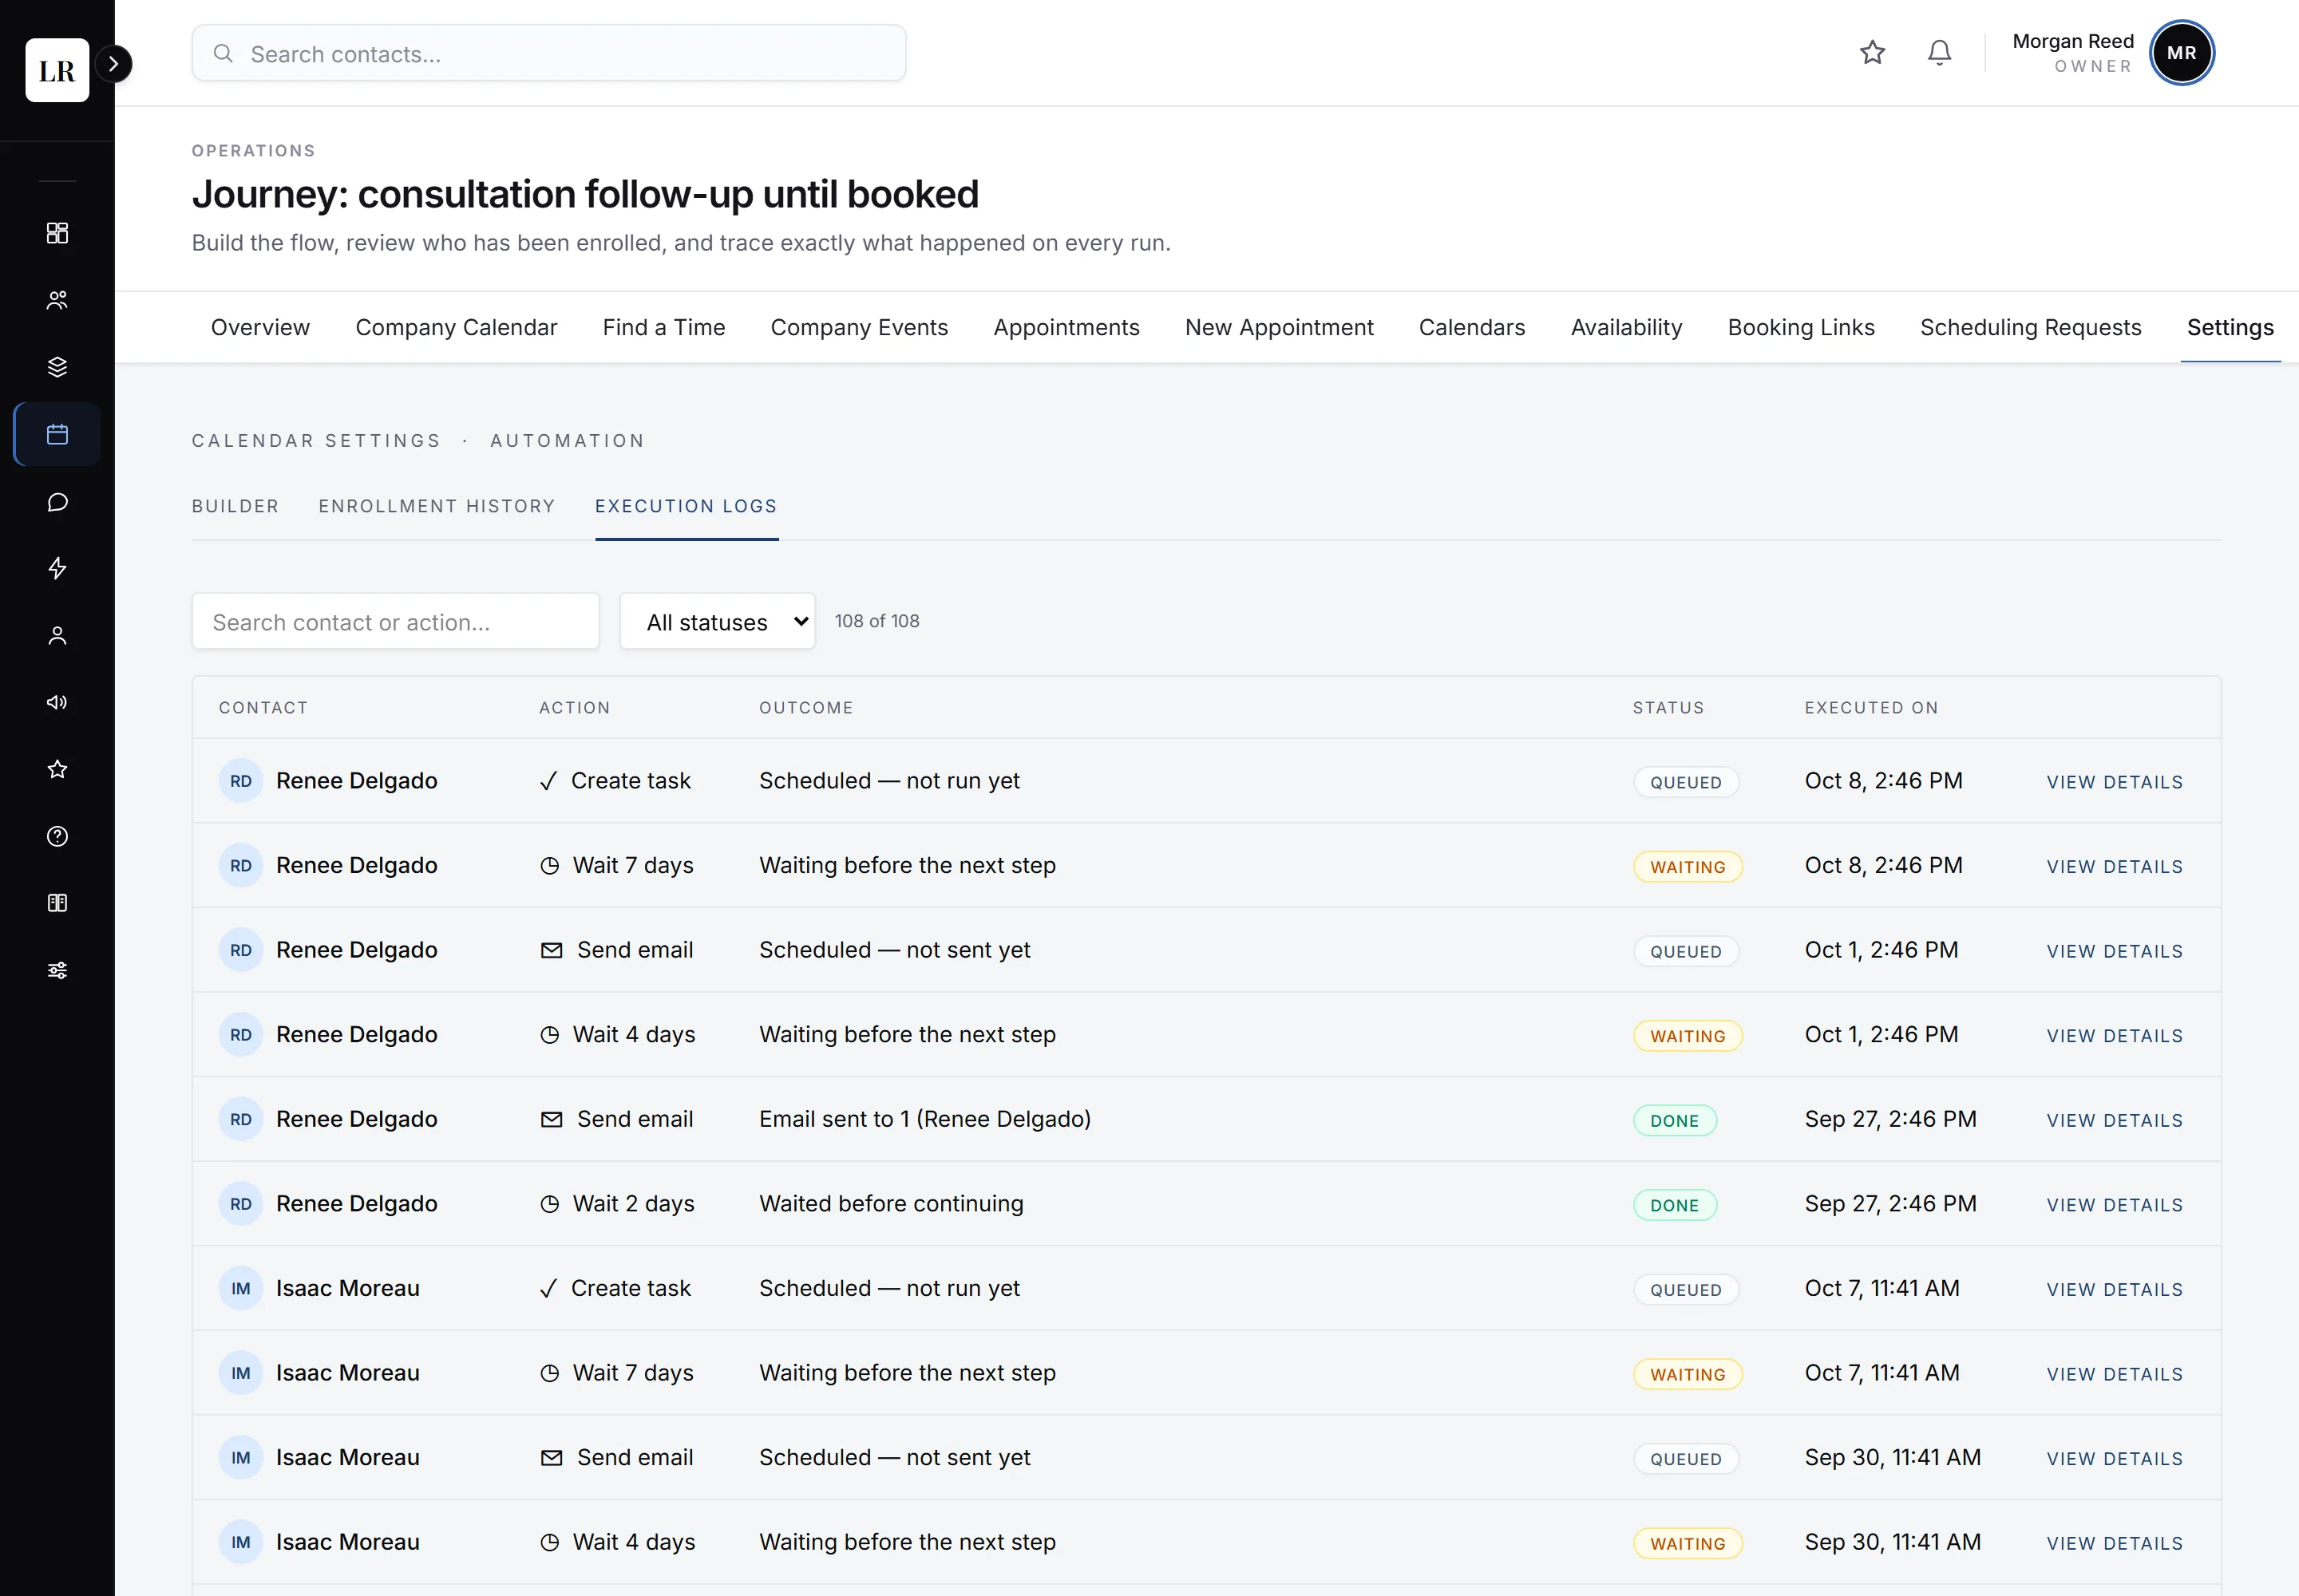This screenshot has width=2299, height=1596.
Task: Open the All statuses dropdown
Action: tap(718, 621)
